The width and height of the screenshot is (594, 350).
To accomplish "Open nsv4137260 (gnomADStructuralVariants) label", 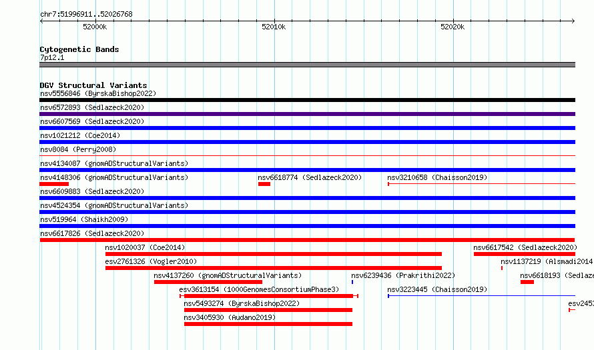I will coord(228,275).
